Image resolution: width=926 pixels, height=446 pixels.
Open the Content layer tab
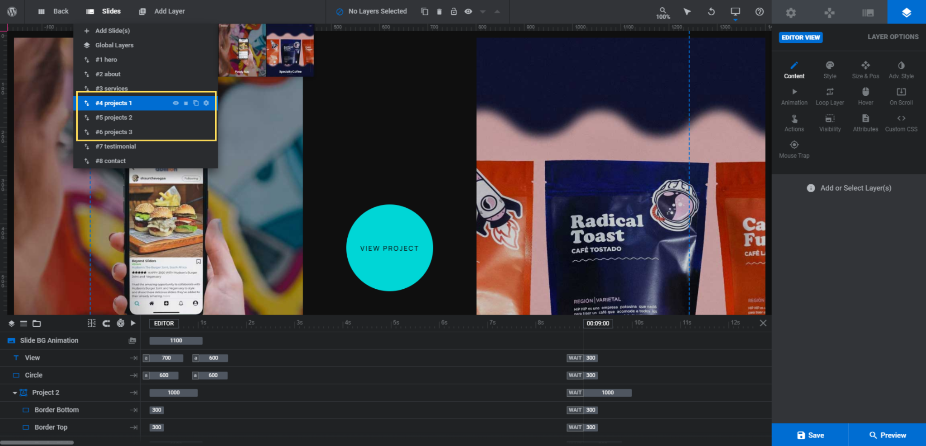794,70
